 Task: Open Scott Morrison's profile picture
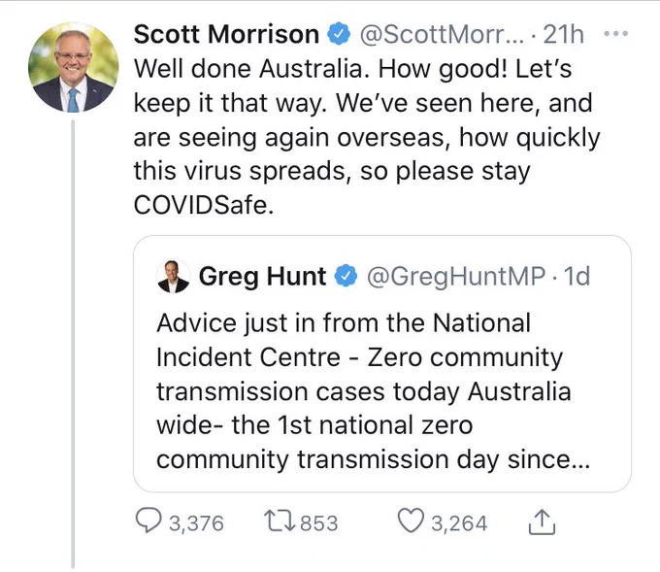(x=73, y=68)
